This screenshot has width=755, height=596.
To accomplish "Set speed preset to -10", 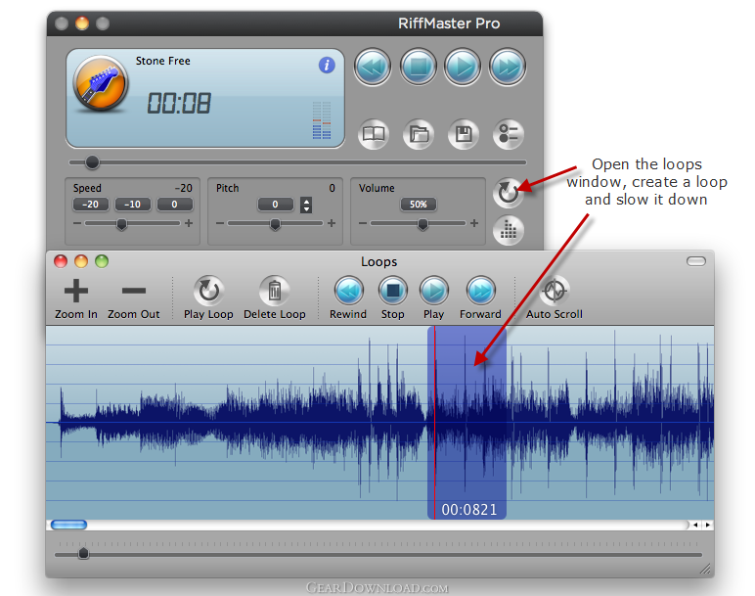I will (132, 205).
